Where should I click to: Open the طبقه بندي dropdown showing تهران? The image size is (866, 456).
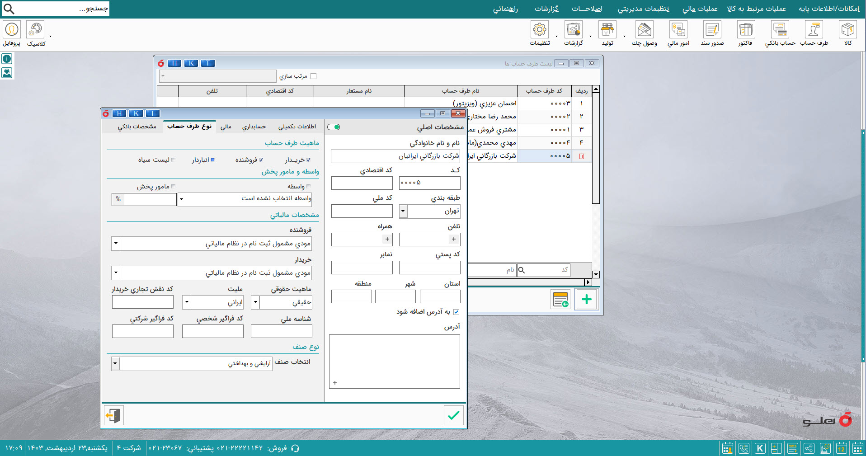[x=402, y=211]
